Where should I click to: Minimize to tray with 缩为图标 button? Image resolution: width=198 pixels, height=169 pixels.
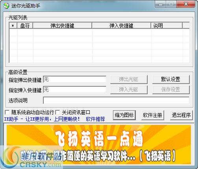[124, 115]
